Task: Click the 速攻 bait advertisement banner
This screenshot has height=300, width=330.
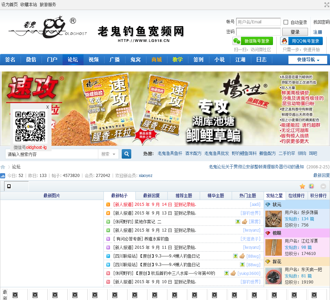Action: tap(165, 109)
